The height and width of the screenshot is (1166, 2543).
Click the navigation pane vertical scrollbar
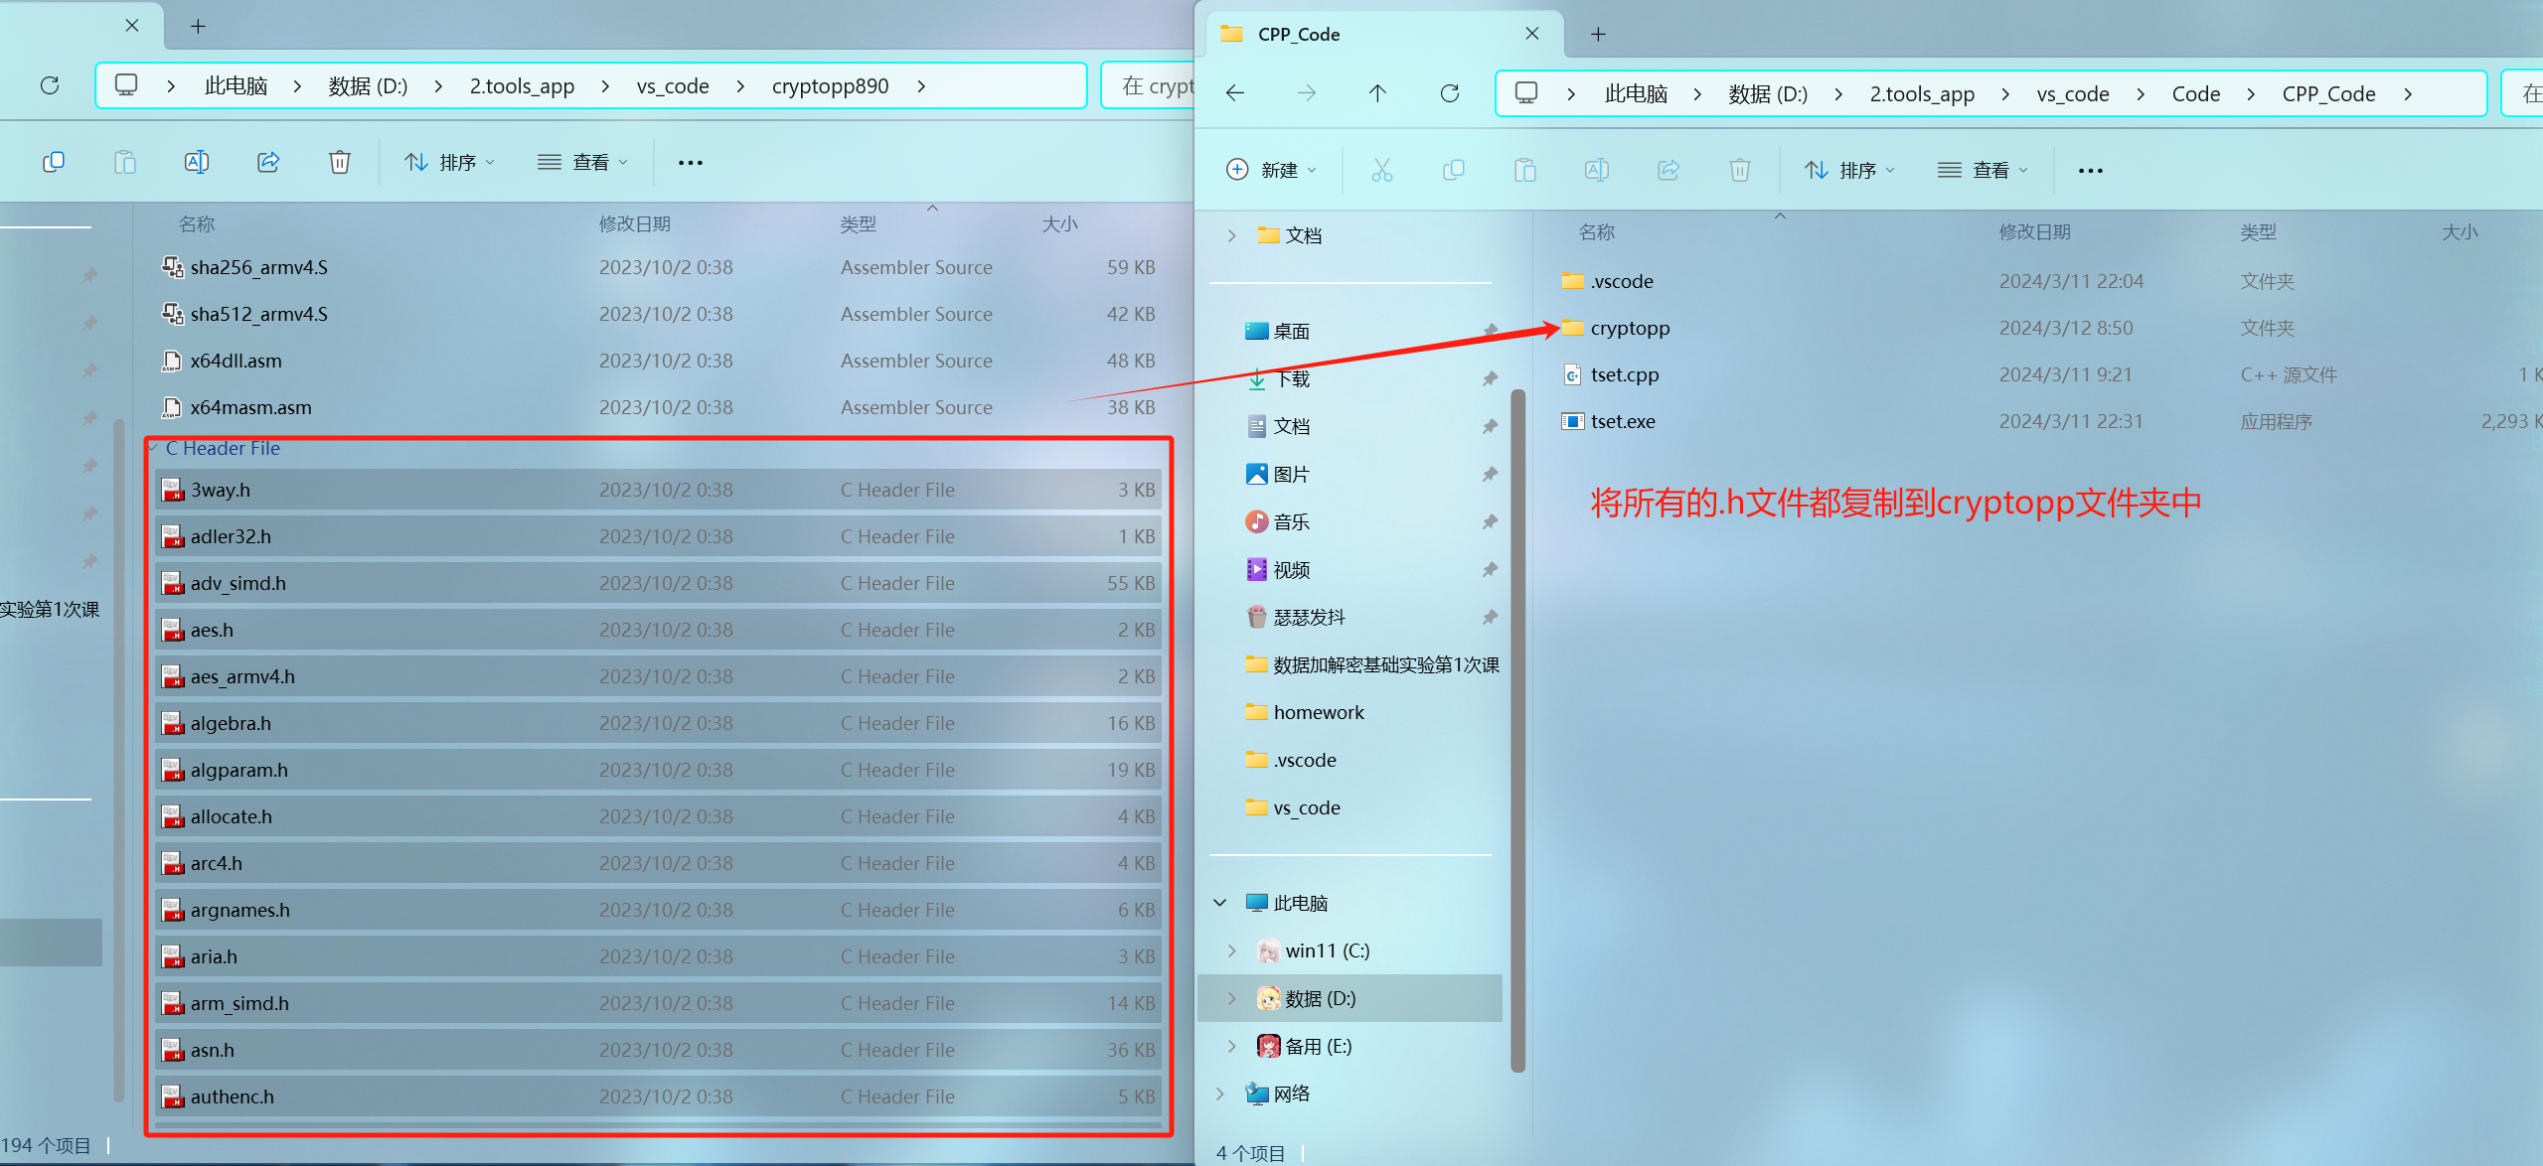(1517, 730)
